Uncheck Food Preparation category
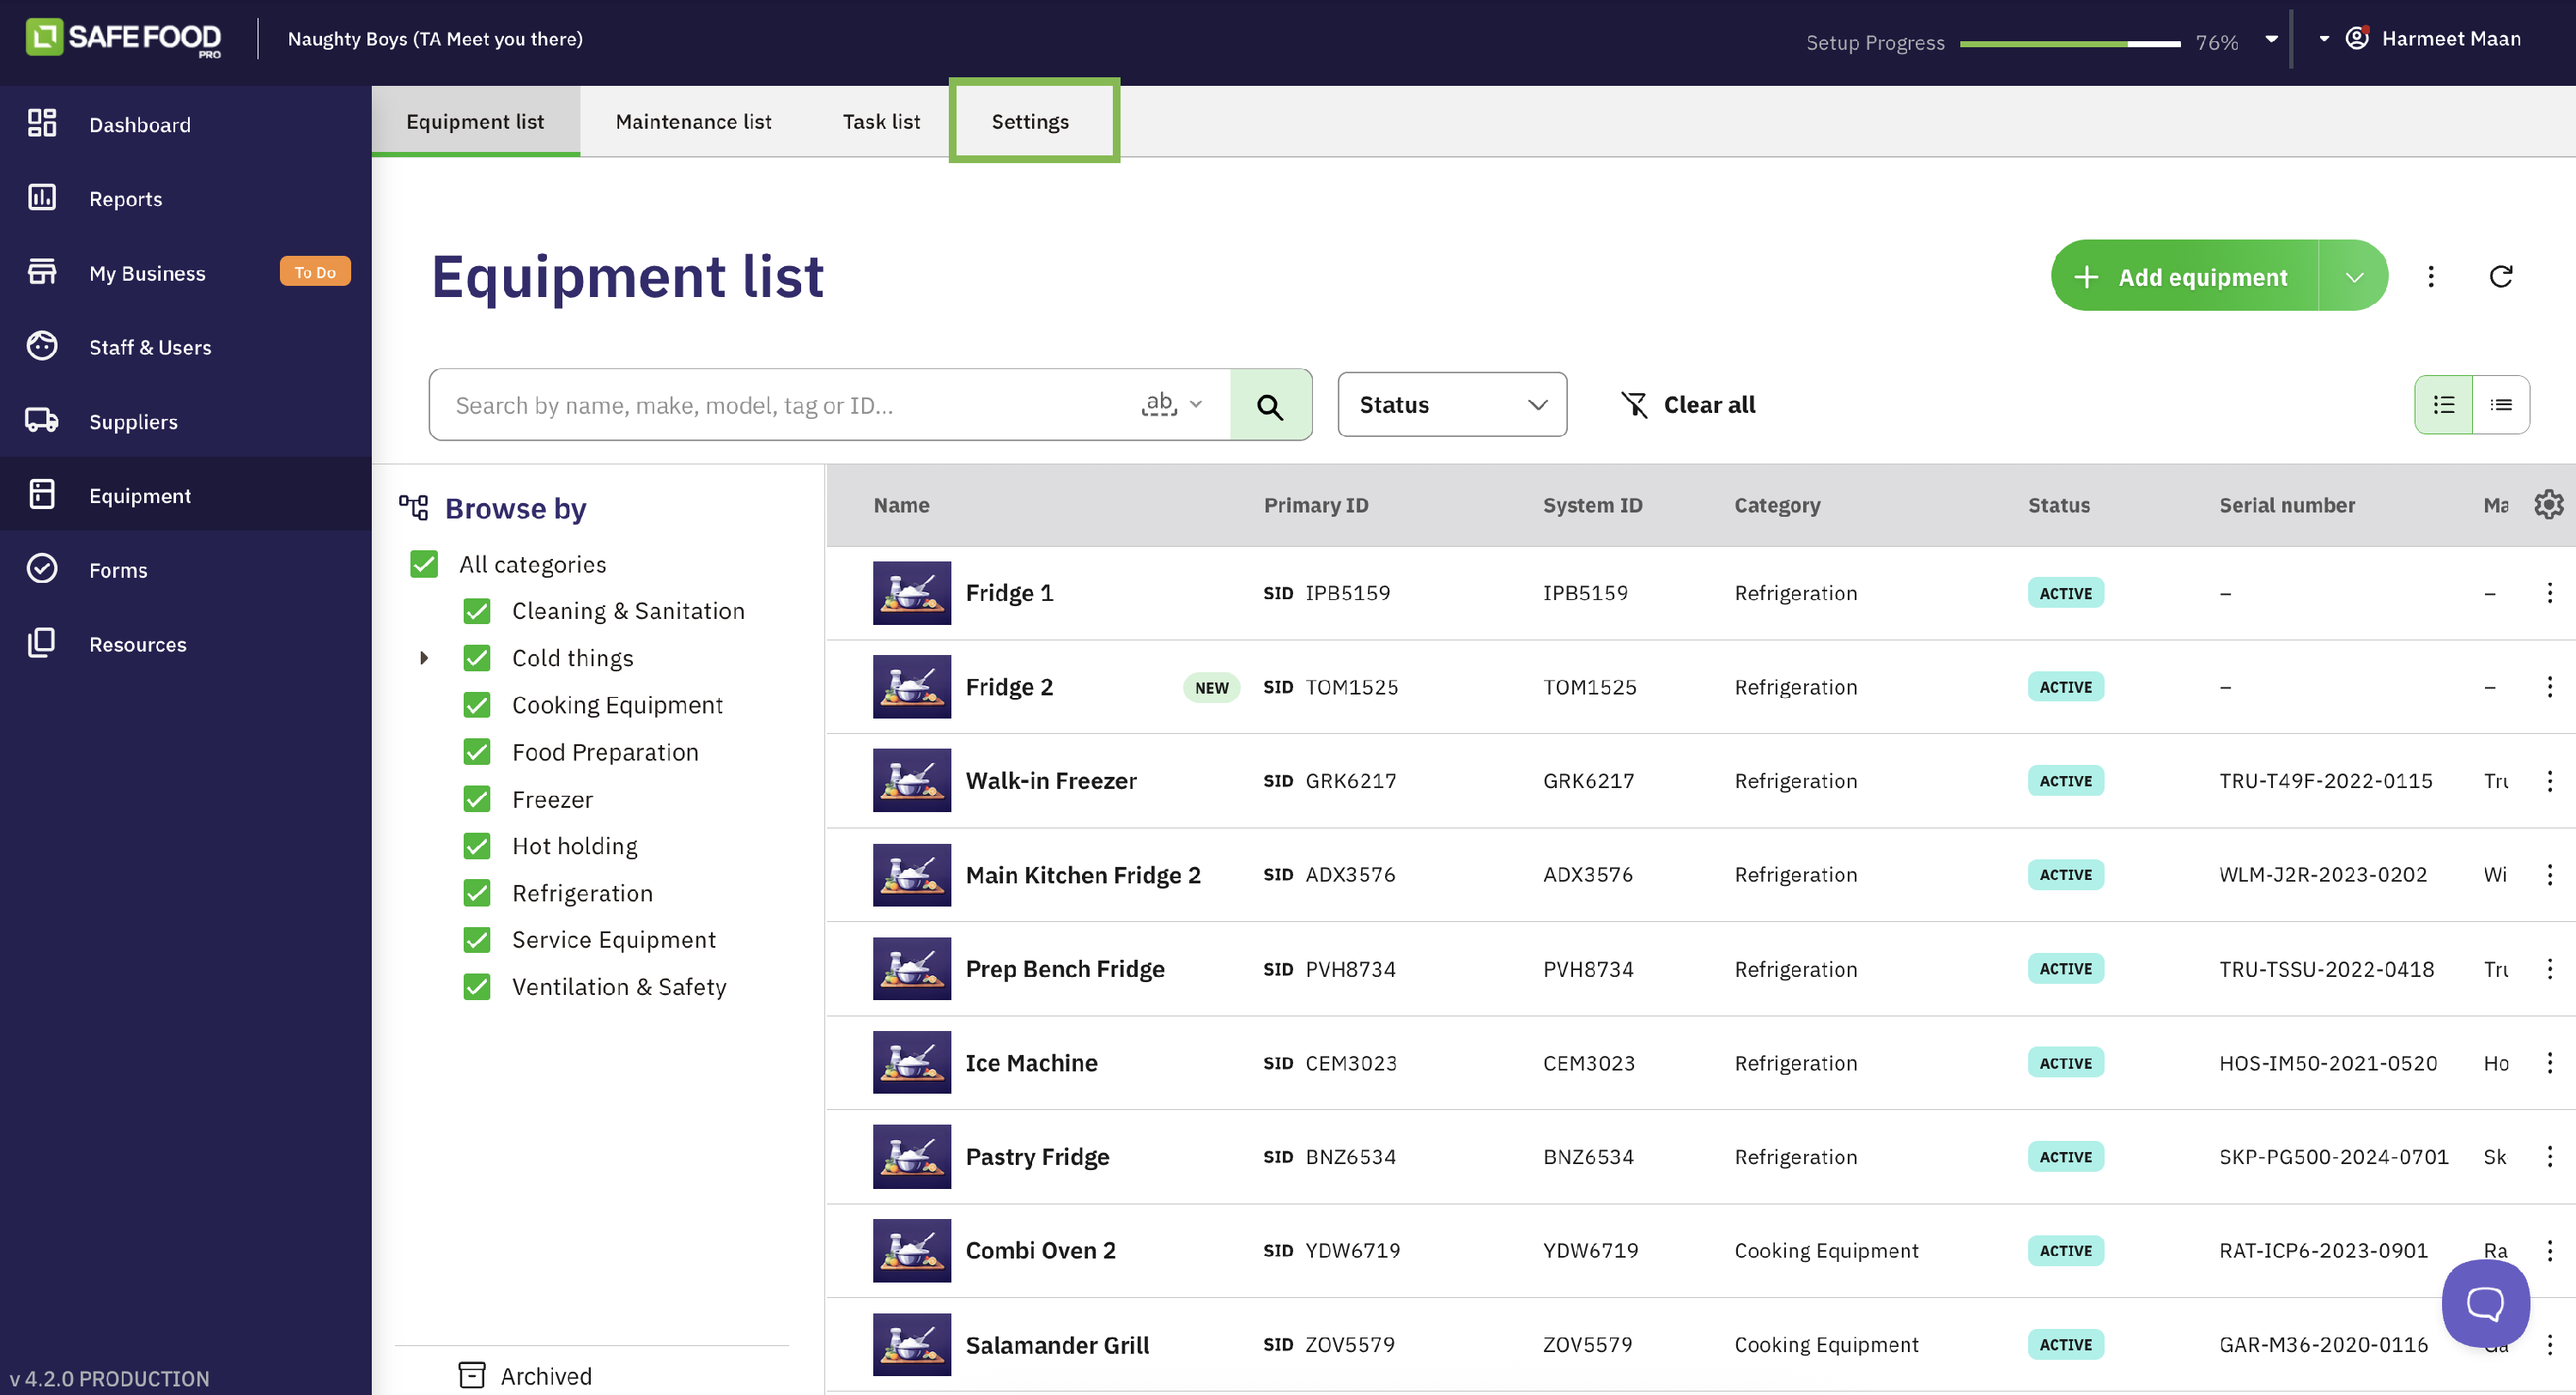The height and width of the screenshot is (1395, 2576). [477, 752]
